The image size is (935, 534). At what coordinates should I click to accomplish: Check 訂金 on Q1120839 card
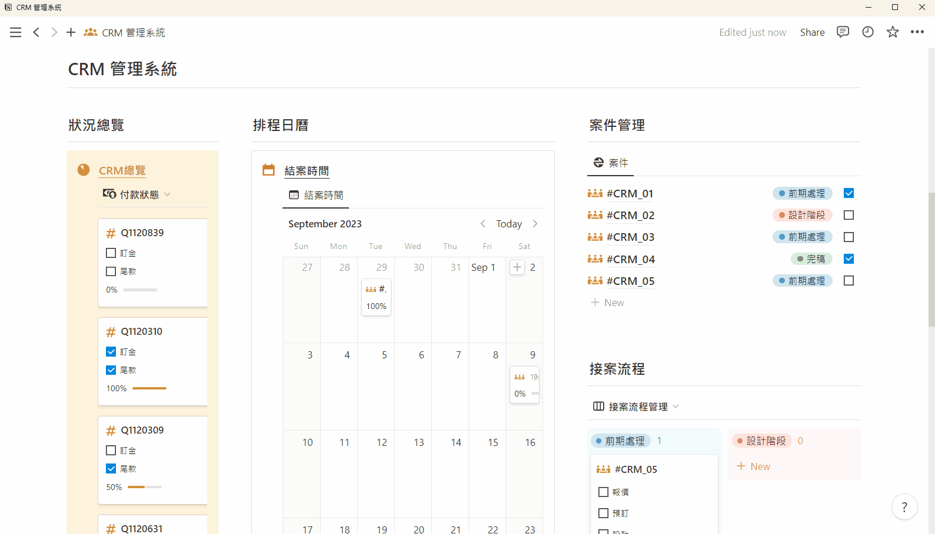pos(111,253)
